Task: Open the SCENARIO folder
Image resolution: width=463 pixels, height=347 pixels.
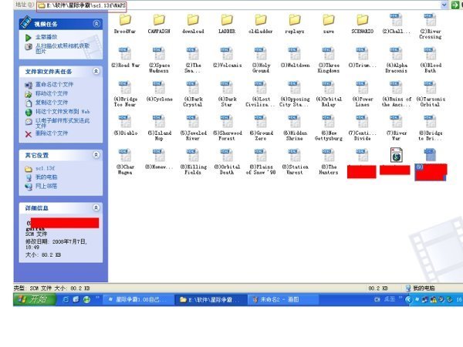Action: click(363, 24)
